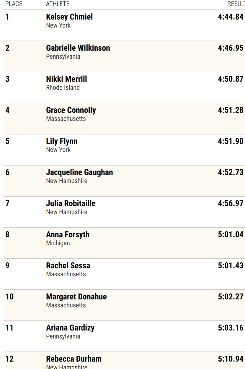Screen dimensions: 245x369
Task: Open Grace Connolly's athlete page
Action: tap(71, 110)
